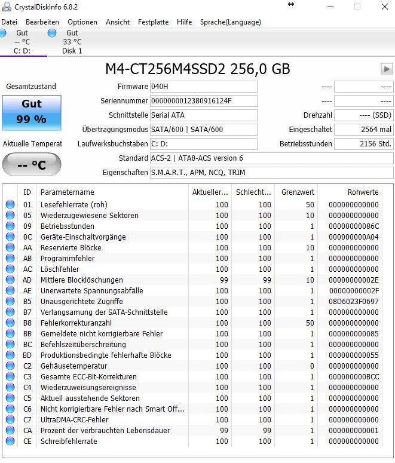Click the Laufwerksbuchstaben field

click(204, 144)
